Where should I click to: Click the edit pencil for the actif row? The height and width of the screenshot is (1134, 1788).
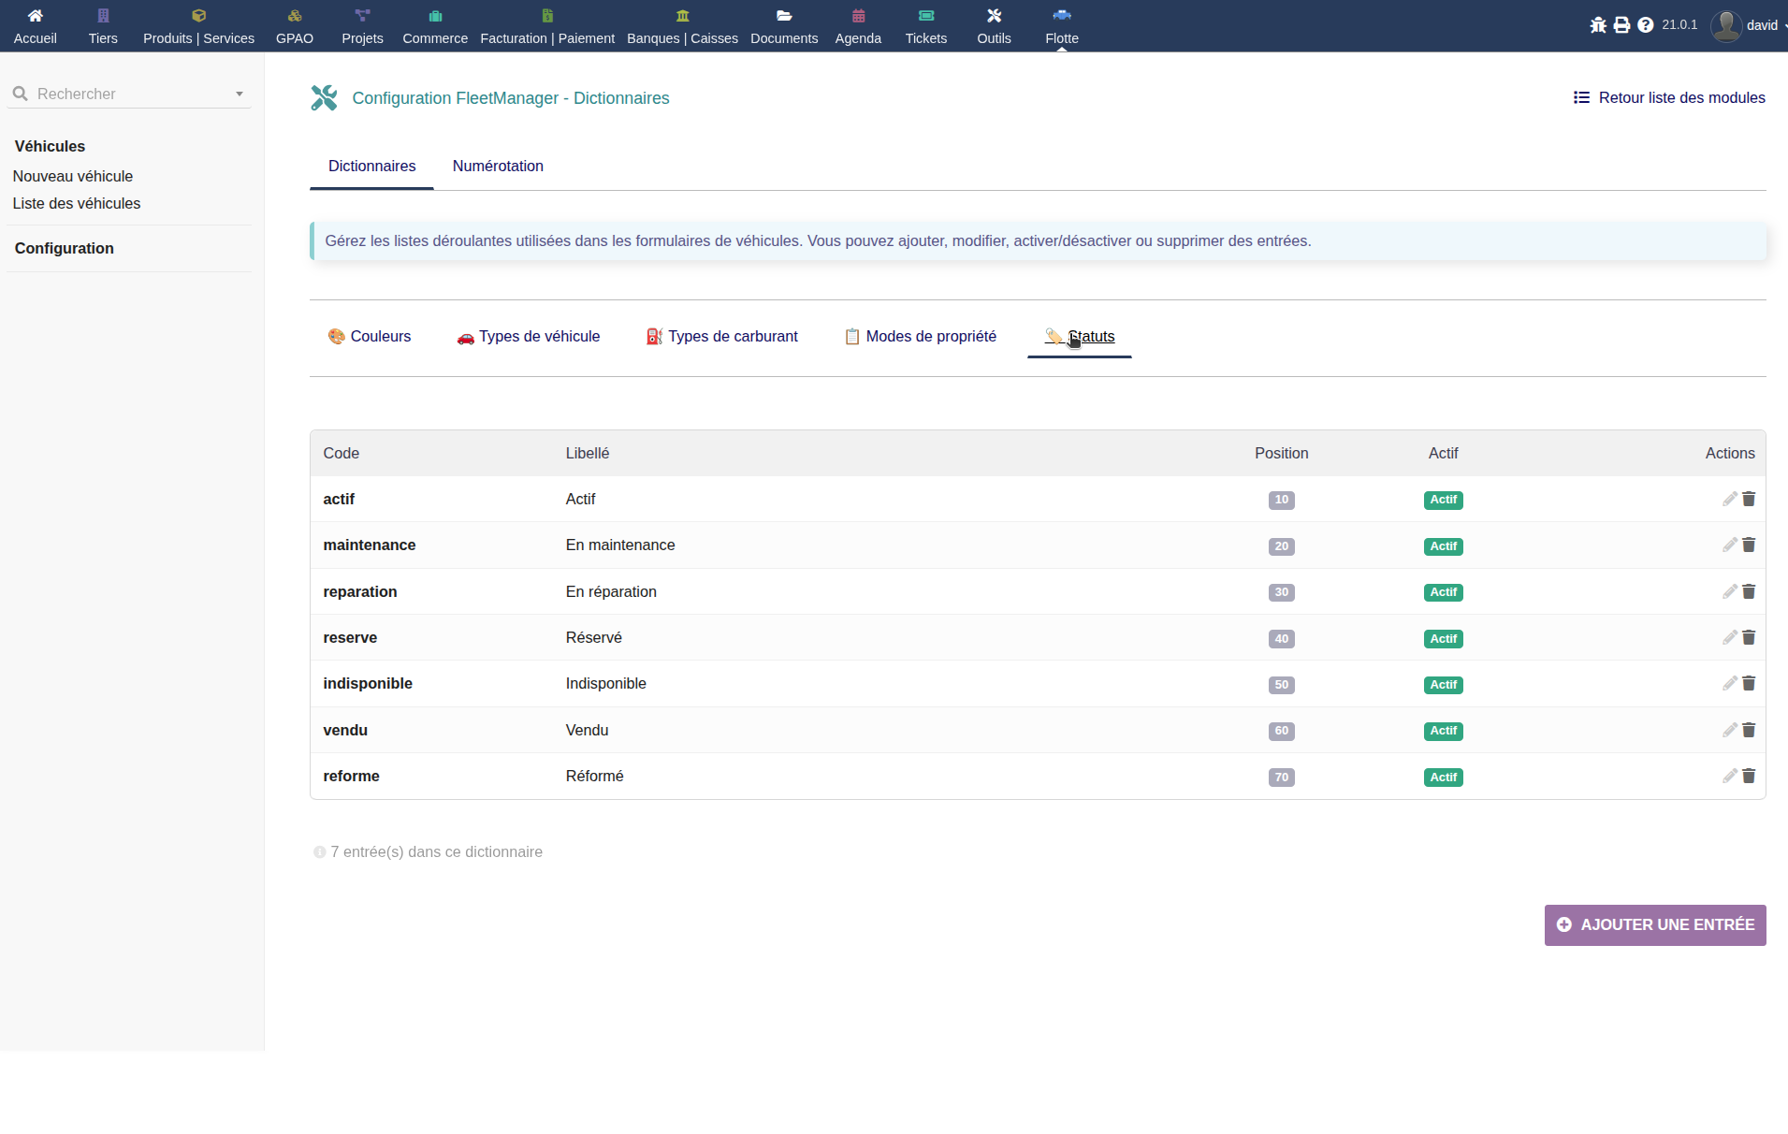(1729, 499)
